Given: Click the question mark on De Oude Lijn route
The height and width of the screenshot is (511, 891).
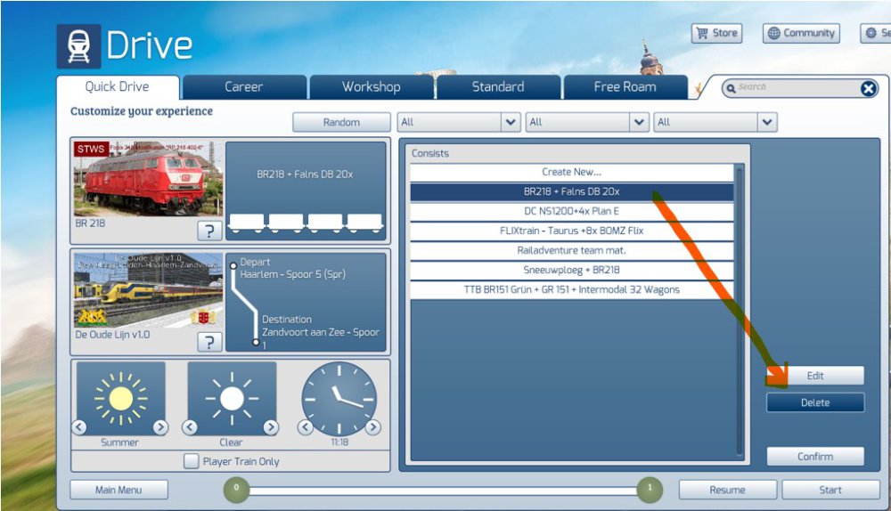Looking at the screenshot, I should click(209, 342).
